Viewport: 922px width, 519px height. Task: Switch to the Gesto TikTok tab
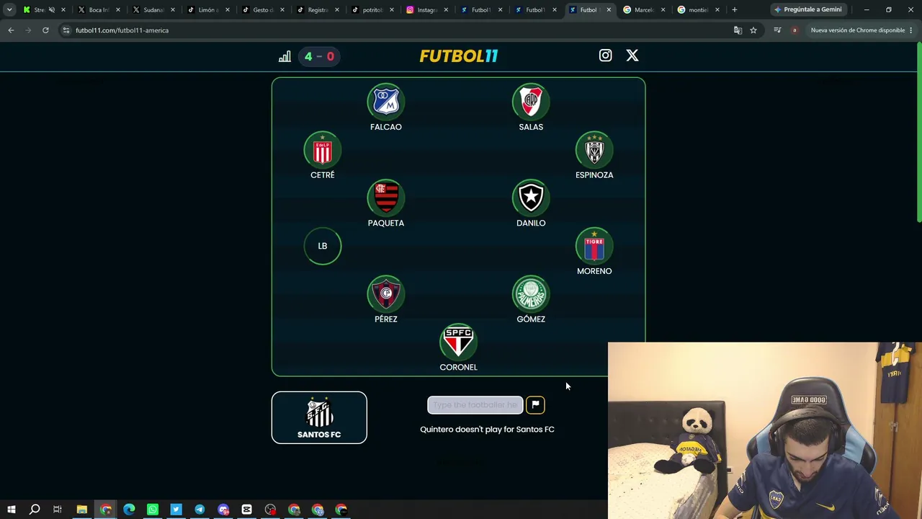(262, 10)
